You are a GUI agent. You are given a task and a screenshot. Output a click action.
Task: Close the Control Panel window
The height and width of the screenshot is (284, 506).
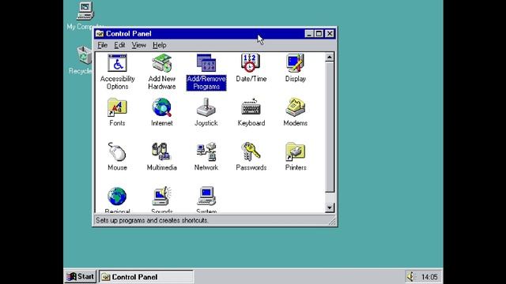[330, 34]
